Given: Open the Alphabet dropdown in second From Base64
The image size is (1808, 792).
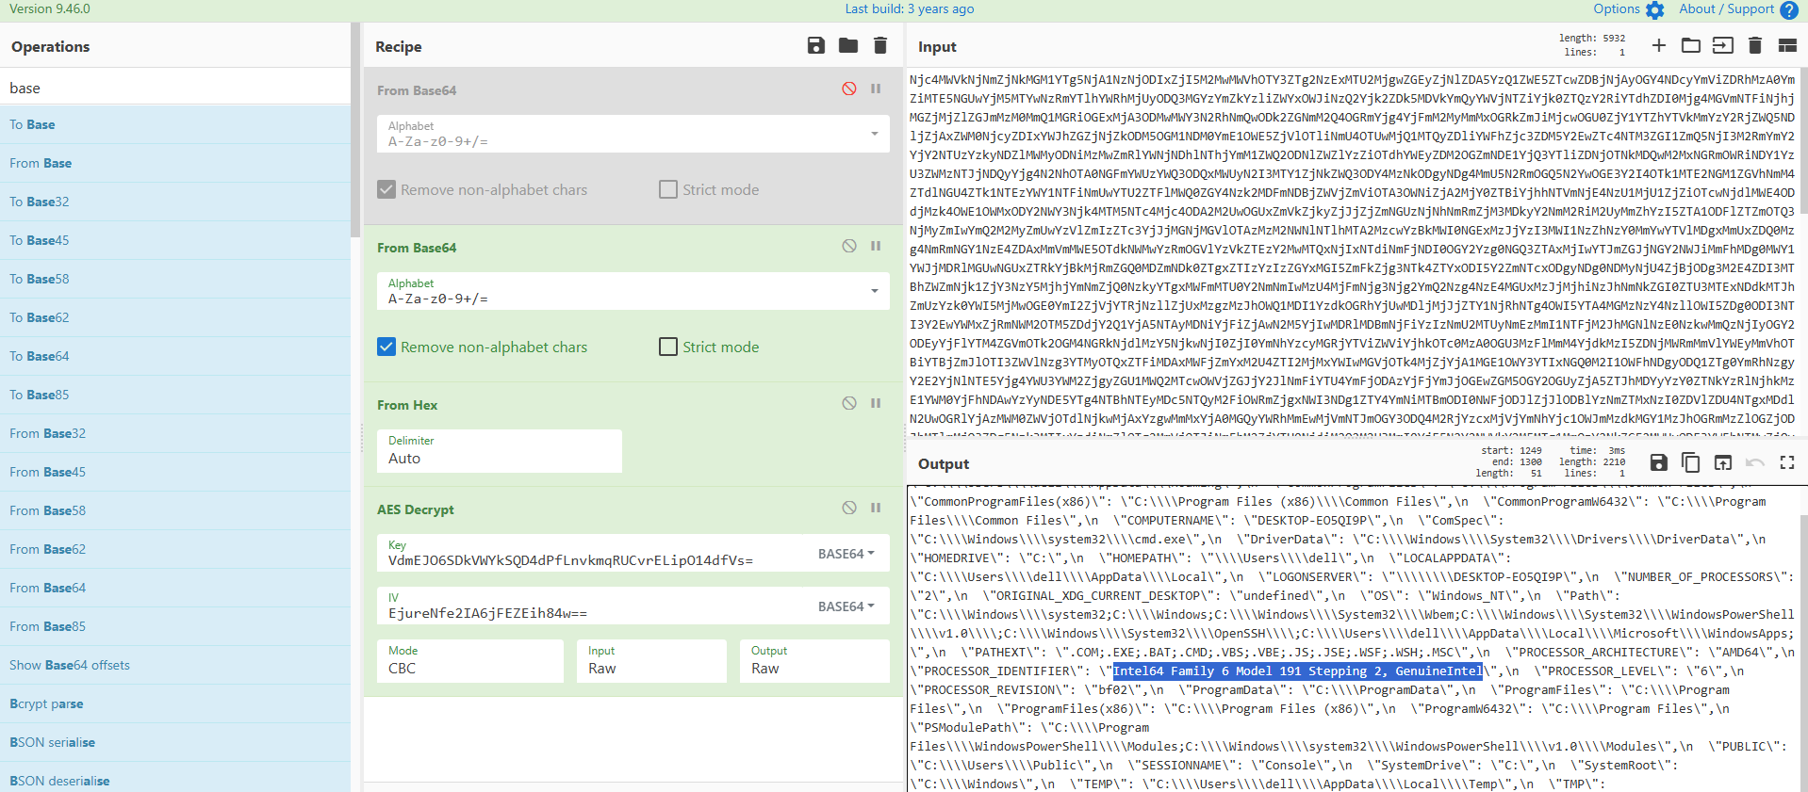Looking at the screenshot, I should (875, 291).
